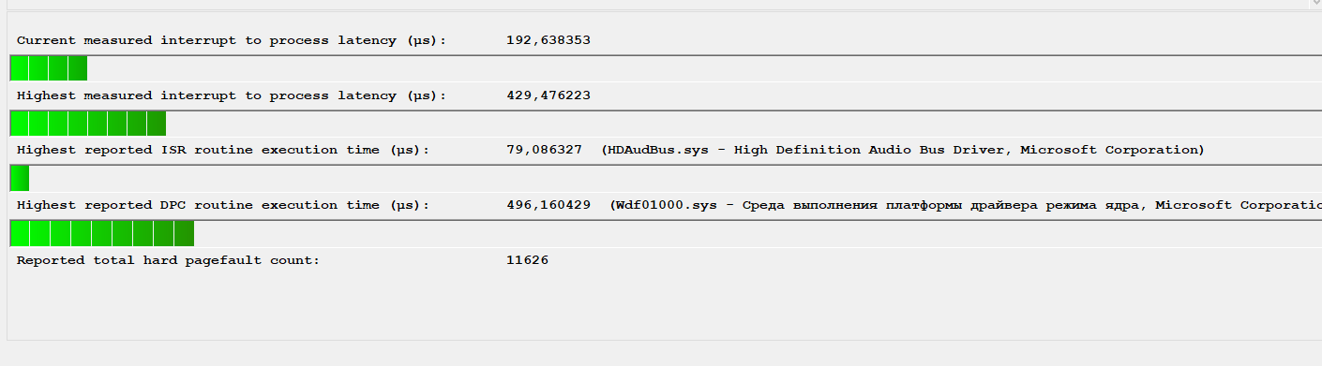Click the Wdf01000.sys driver description text

pyautogui.click(x=965, y=205)
